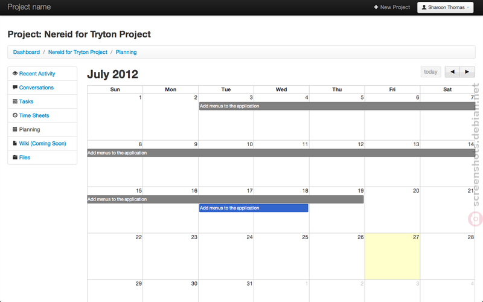Viewport: 483px width, 302px height.
Task: Click the list icon beside Tasks
Action: pyautogui.click(x=14, y=101)
